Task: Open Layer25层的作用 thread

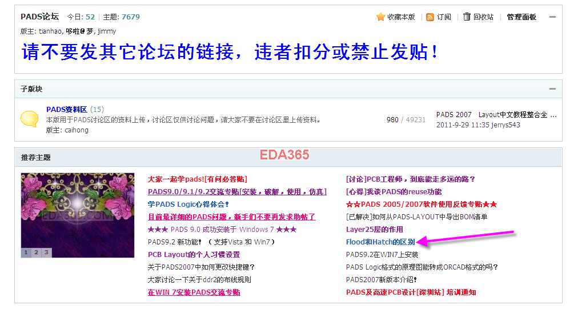Action: coord(375,230)
